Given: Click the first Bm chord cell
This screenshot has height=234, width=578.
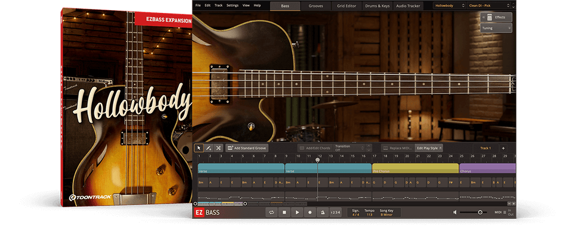Looking at the screenshot, I should [x=203, y=183].
